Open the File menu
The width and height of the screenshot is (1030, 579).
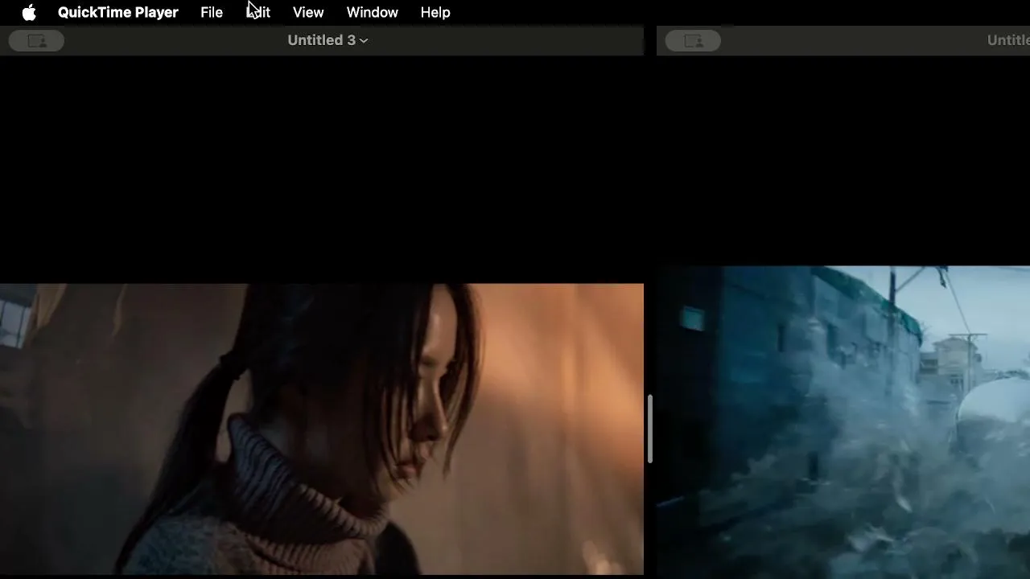212,13
